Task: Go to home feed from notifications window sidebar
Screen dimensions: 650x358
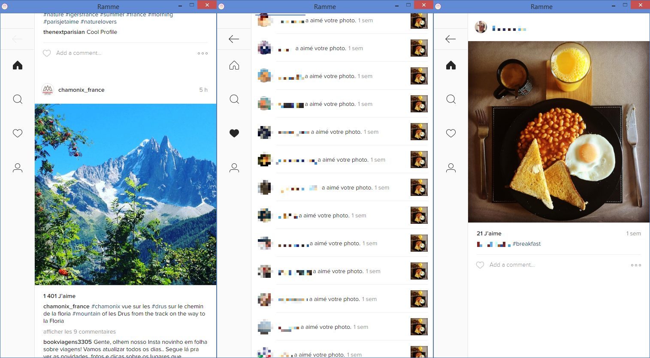Action: (234, 65)
